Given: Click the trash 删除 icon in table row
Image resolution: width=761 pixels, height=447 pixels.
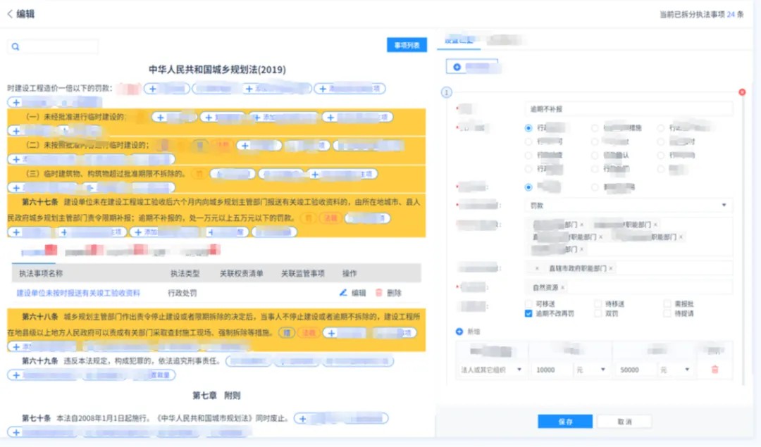Looking at the screenshot, I should click(379, 293).
